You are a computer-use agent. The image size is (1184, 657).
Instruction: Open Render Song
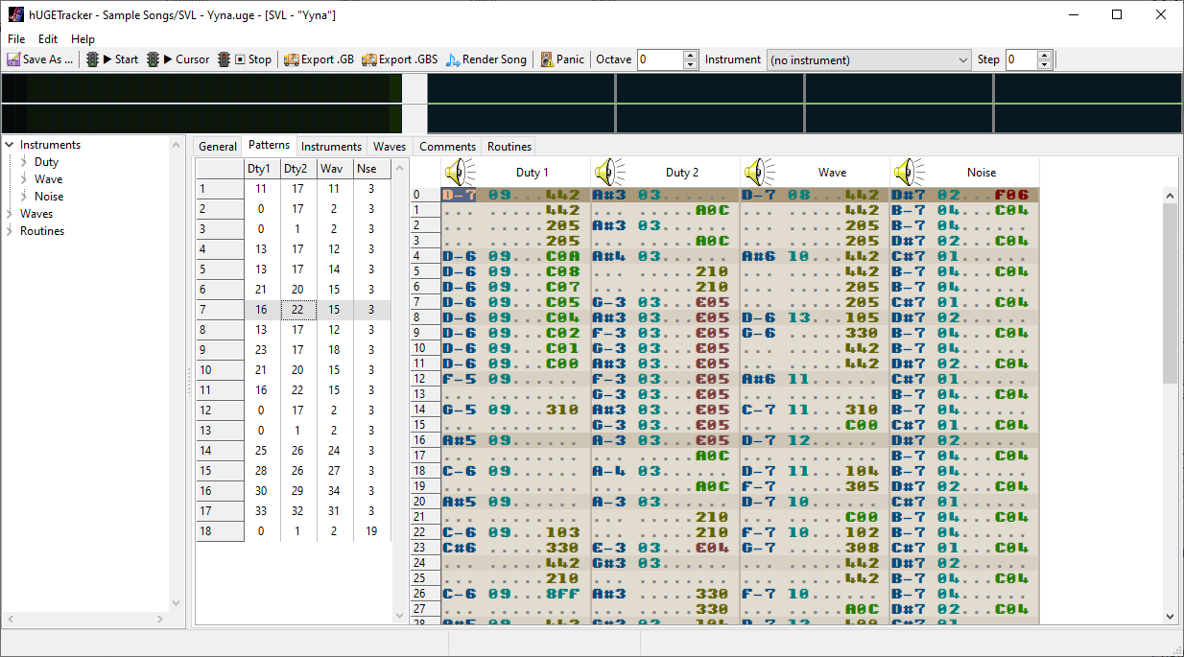pos(486,59)
